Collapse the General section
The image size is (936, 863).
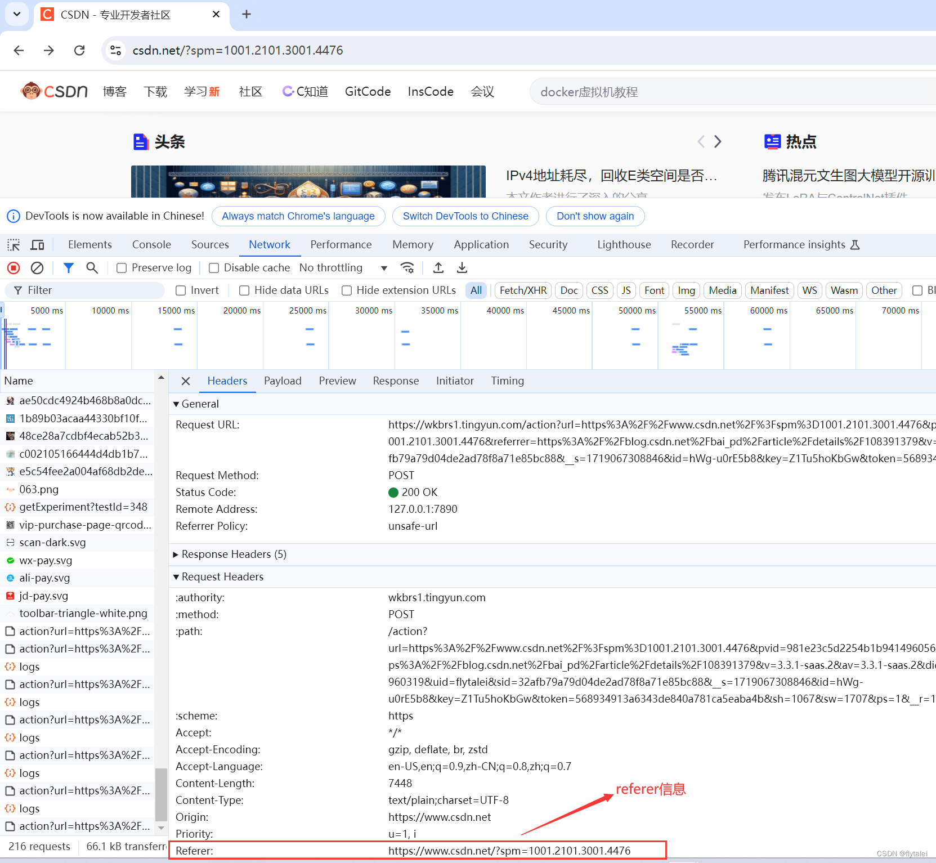(176, 404)
